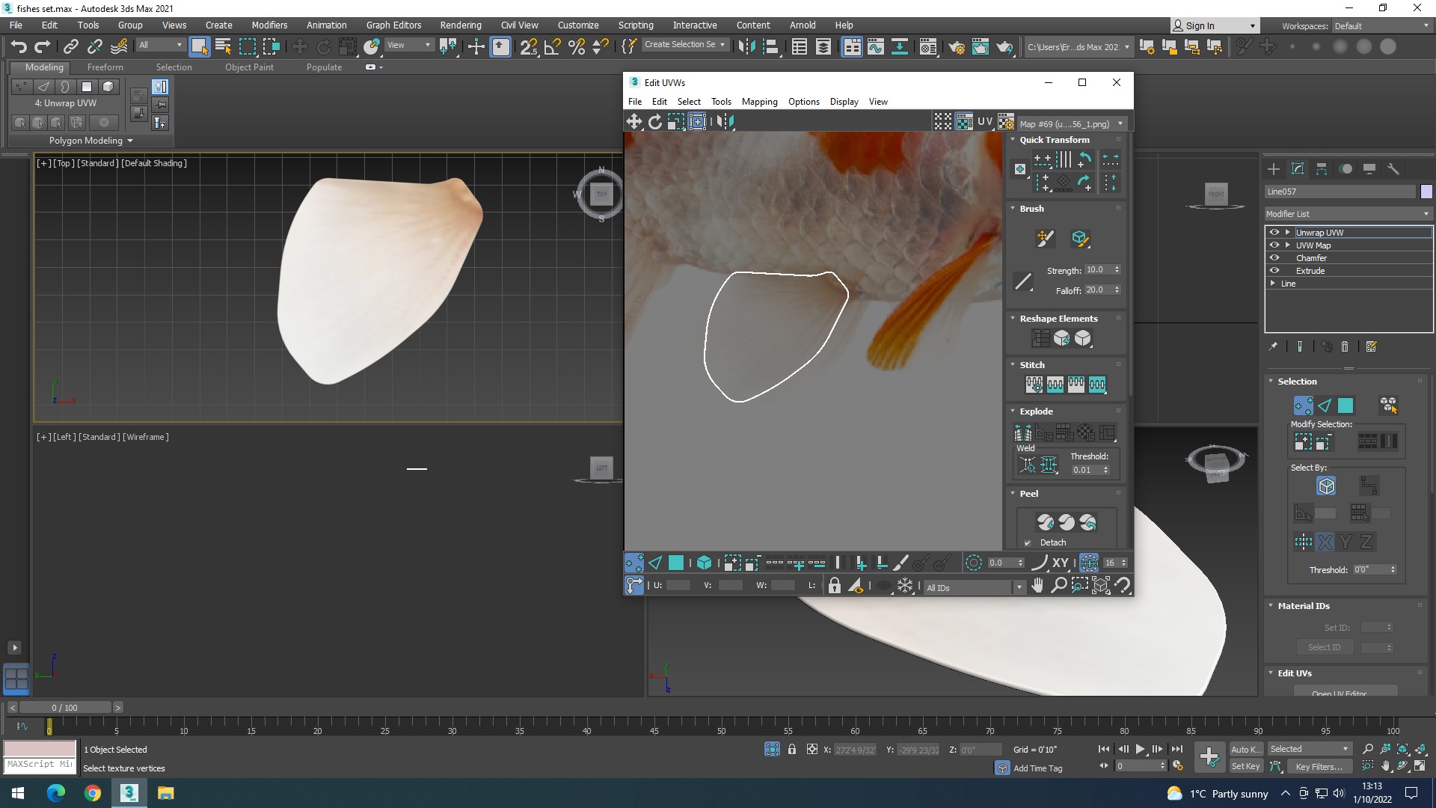Select Polygon selection mode in Selection rollout
Screen dimensions: 1436x808
click(1346, 405)
